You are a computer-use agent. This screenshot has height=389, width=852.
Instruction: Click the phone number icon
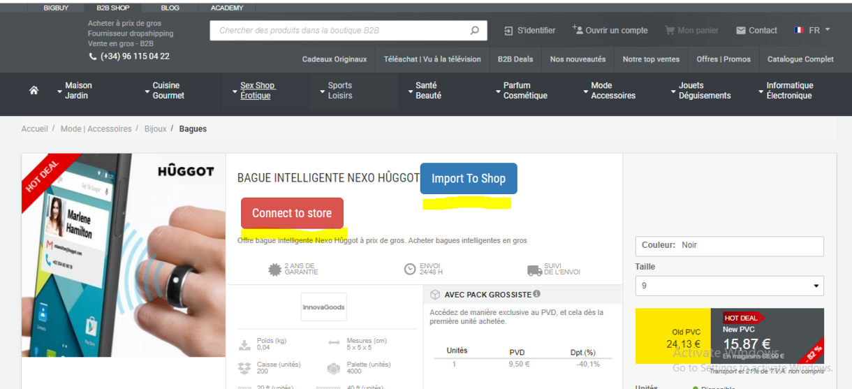(x=94, y=57)
